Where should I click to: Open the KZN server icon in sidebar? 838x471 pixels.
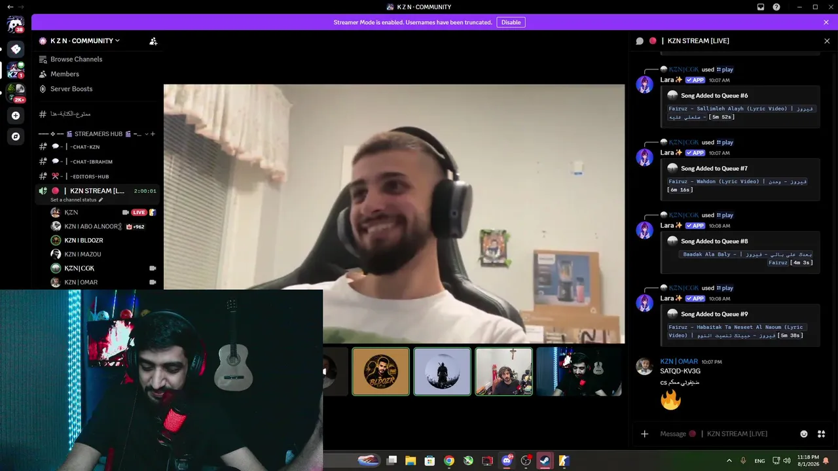16,69
